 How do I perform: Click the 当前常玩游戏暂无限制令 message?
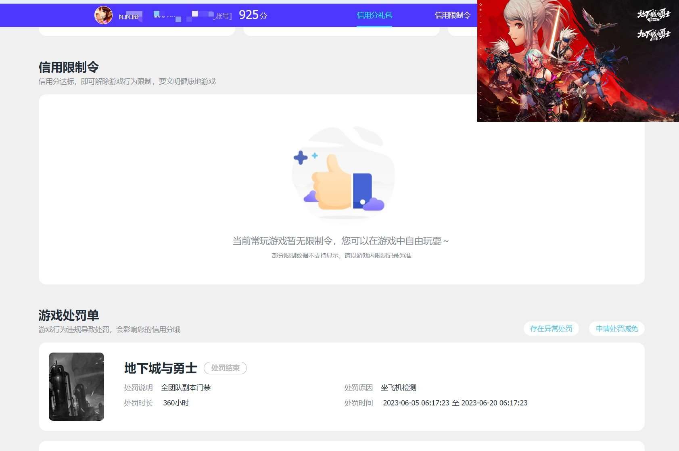(x=341, y=241)
